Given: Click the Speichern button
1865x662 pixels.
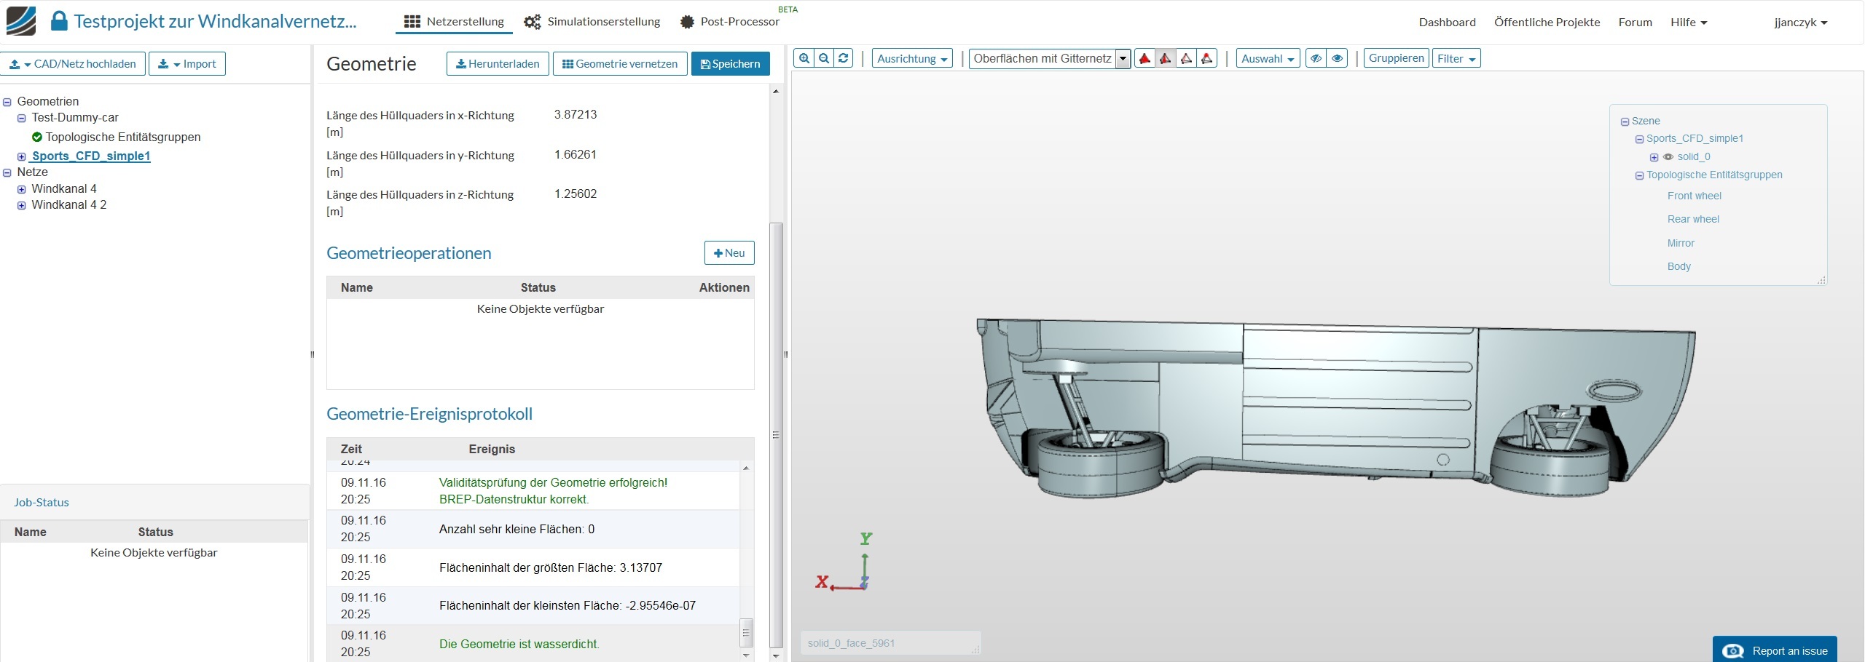Looking at the screenshot, I should (730, 64).
